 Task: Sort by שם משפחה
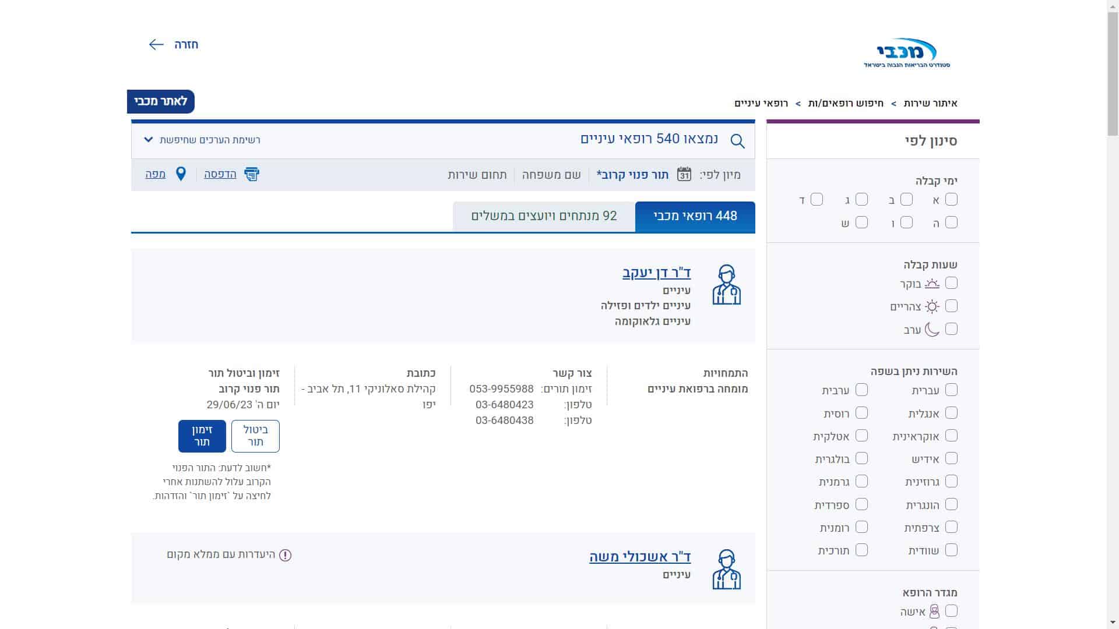point(551,175)
